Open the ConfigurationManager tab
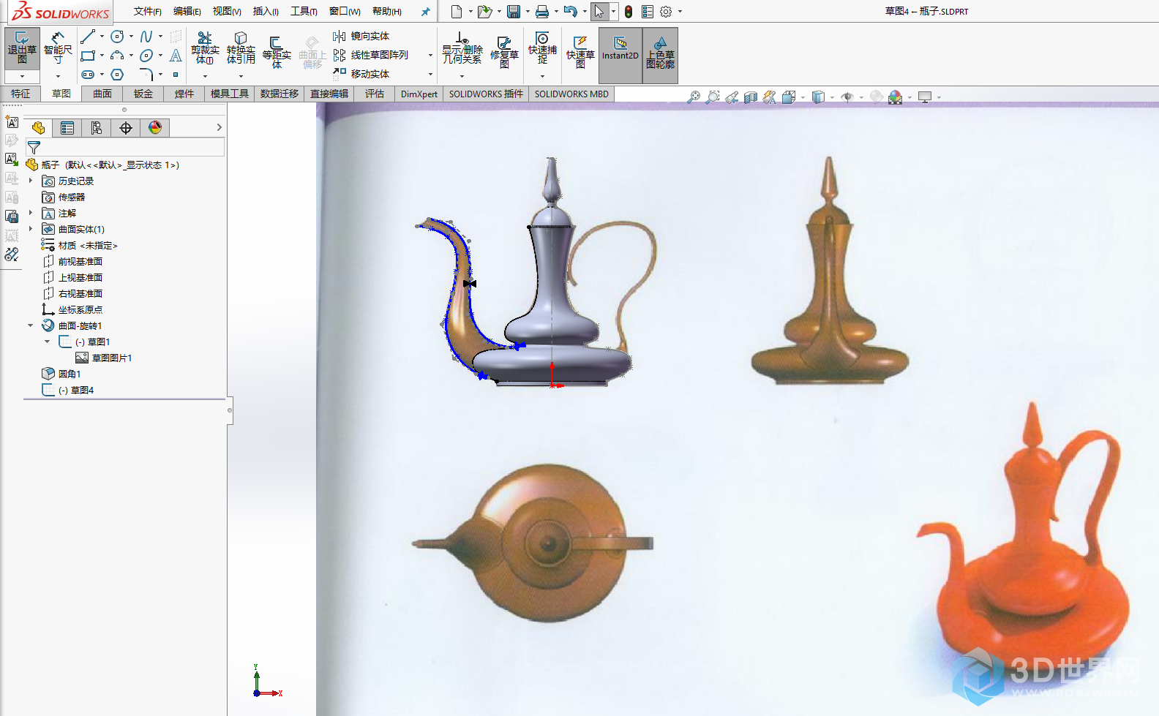Image resolution: width=1159 pixels, height=716 pixels. 97,128
